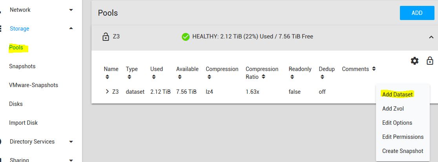The image size is (438, 162).
Task: Click the green healthy status checkmark
Action: point(186,37)
